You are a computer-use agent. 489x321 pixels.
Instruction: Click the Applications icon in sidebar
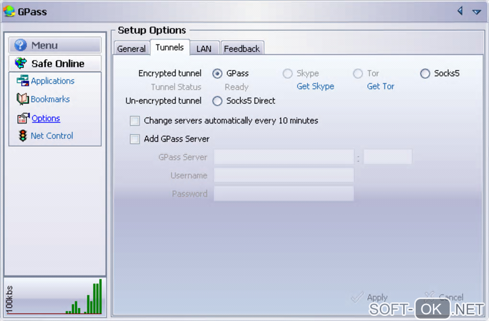pyautogui.click(x=23, y=81)
